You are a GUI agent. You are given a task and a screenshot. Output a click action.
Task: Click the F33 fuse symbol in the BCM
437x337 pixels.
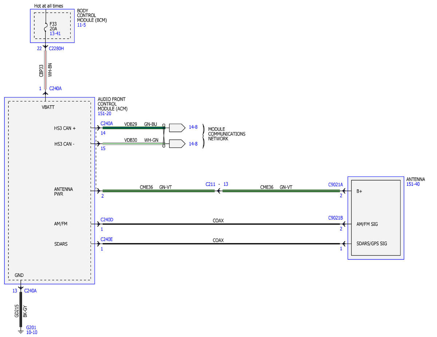click(x=46, y=27)
